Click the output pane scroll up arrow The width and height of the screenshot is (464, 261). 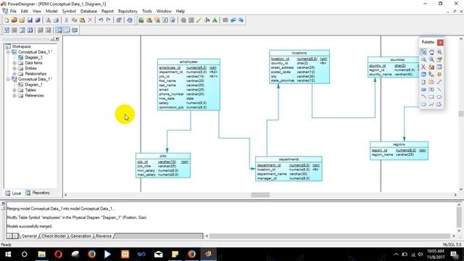tap(459, 204)
